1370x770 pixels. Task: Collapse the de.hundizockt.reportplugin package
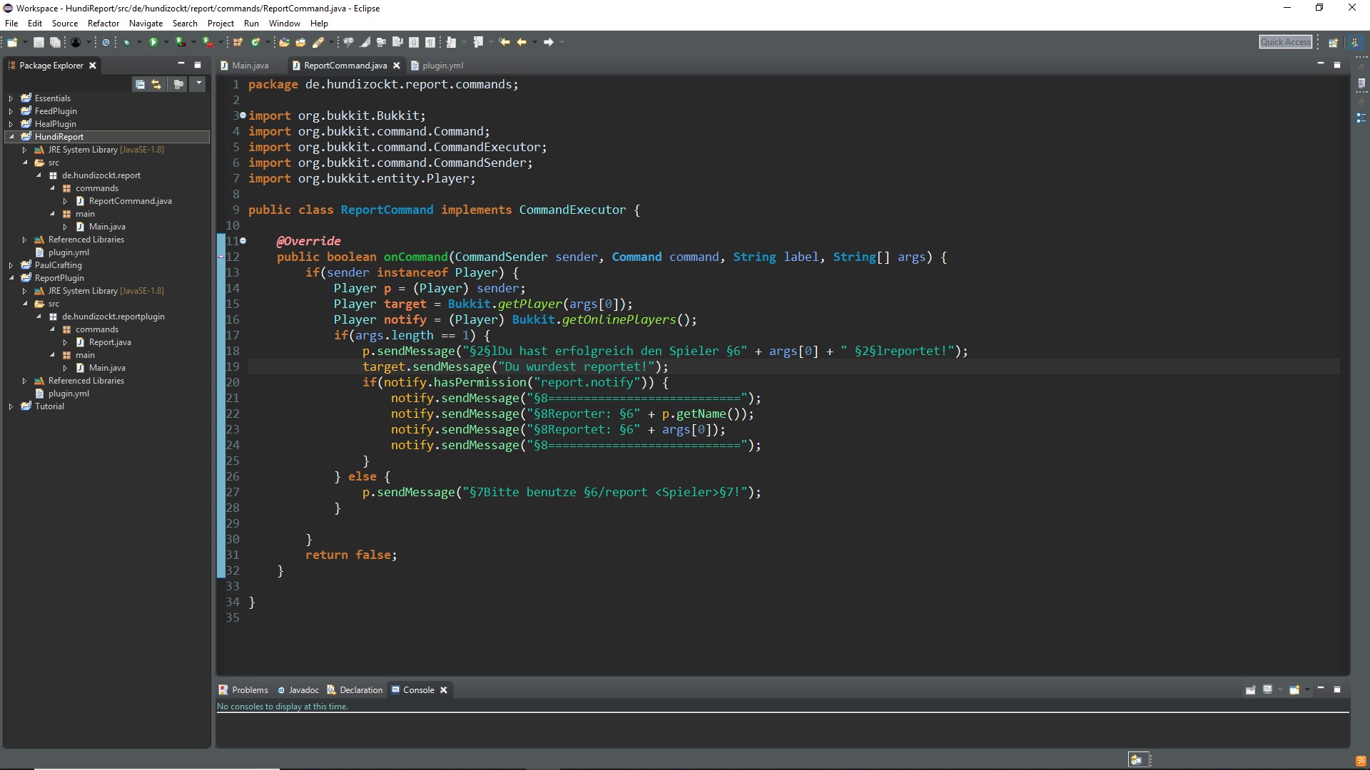point(39,317)
